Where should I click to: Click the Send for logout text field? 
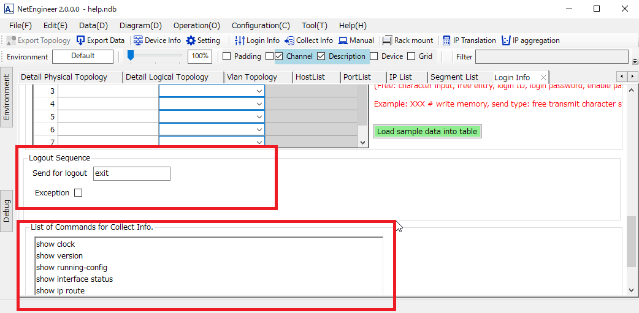pos(131,173)
